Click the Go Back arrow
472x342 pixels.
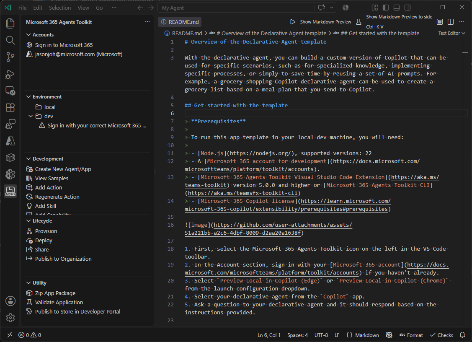[140, 8]
